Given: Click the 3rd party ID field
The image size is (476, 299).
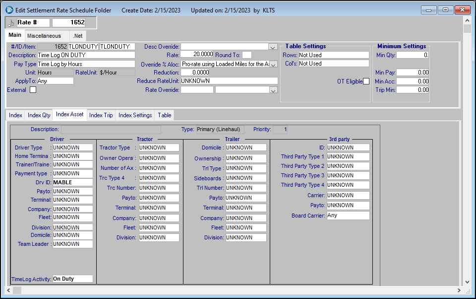Looking at the screenshot, I should tap(348, 148).
